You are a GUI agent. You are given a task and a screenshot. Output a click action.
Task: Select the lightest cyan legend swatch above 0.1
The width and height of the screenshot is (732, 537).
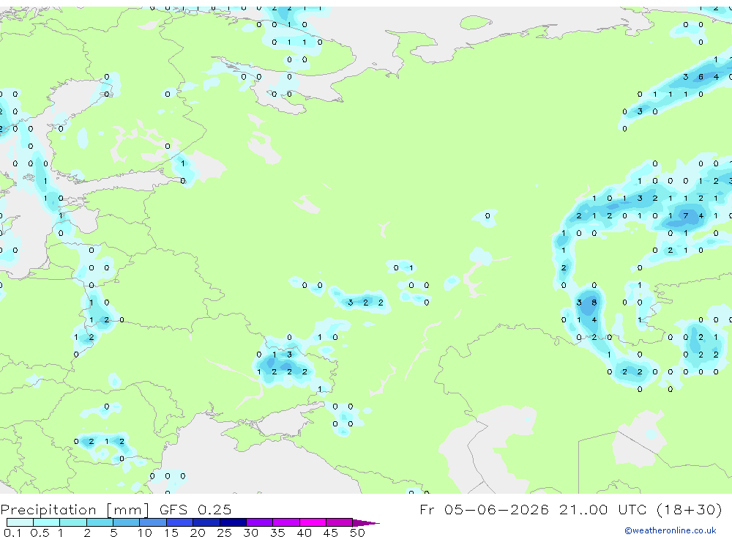20,522
